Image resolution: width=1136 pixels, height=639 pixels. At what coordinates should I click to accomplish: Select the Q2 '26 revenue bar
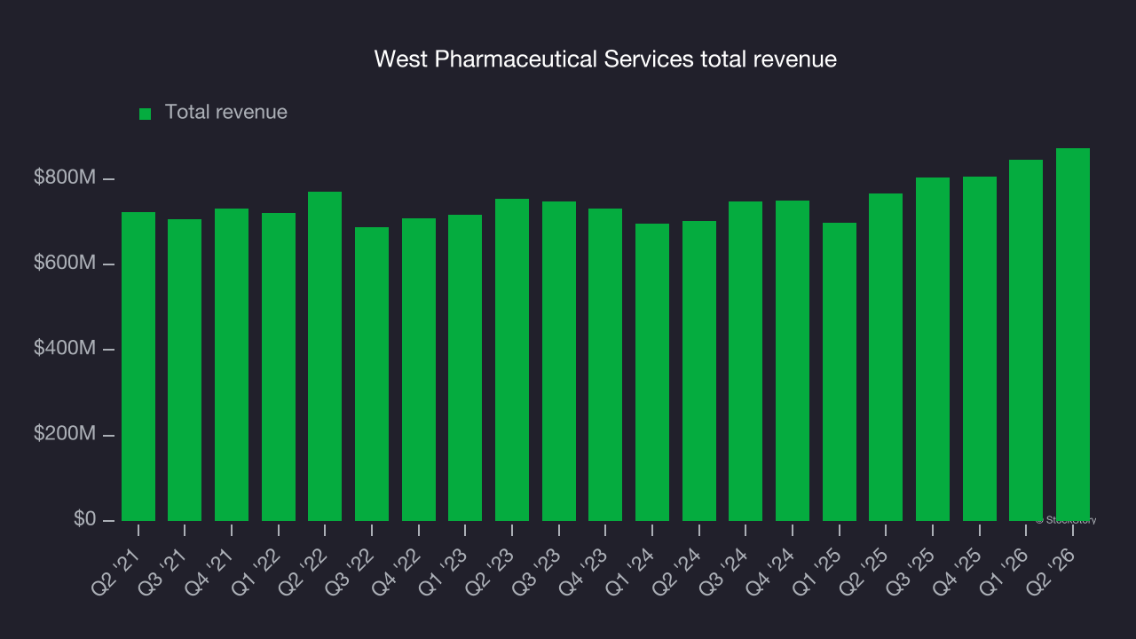[1073, 335]
